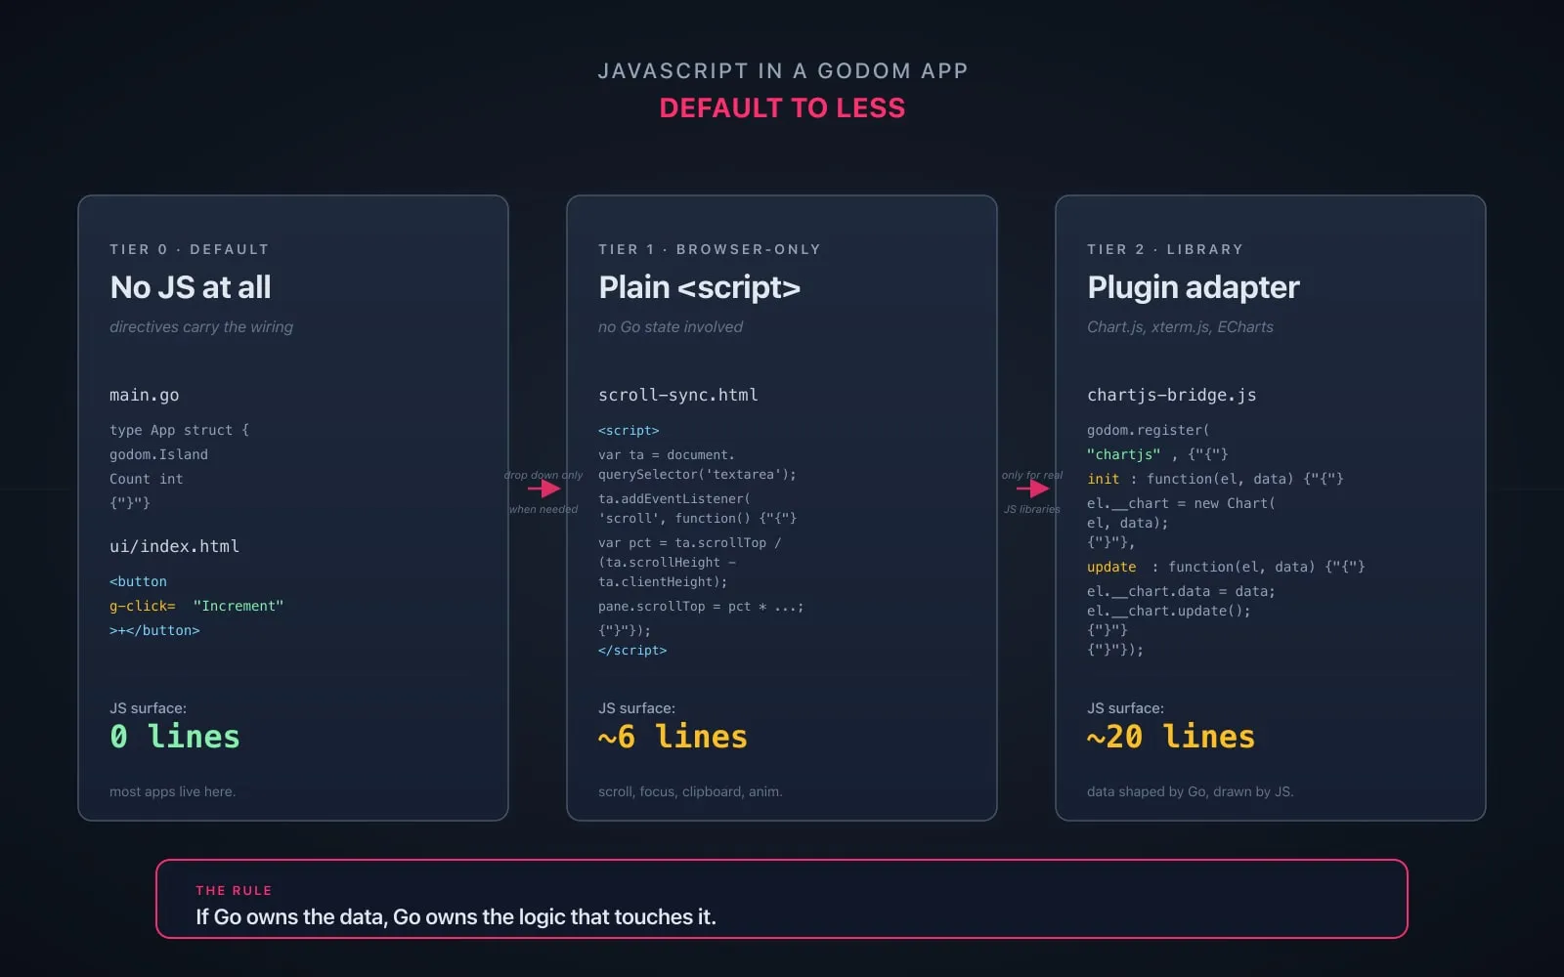Click the subtitle "directives carry the wiring"
The height and width of the screenshot is (977, 1564).
201,326
